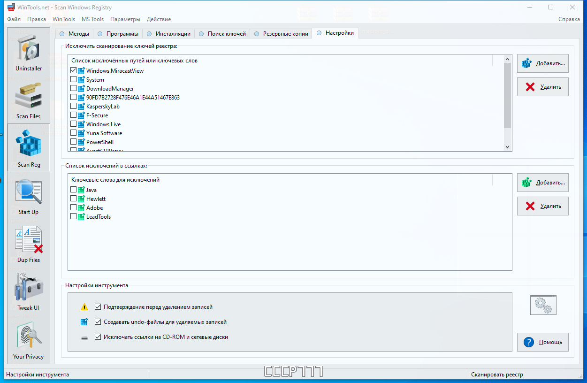Viewport: 587px width, 383px height.
Task: Open the Инсталляции tab
Action: click(x=169, y=34)
